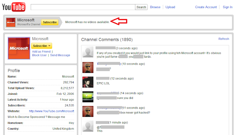Viewport: 238px width, 135px height.
Task: Expand the Subscribe dropdown arrow in profile box
Action: pos(49,46)
